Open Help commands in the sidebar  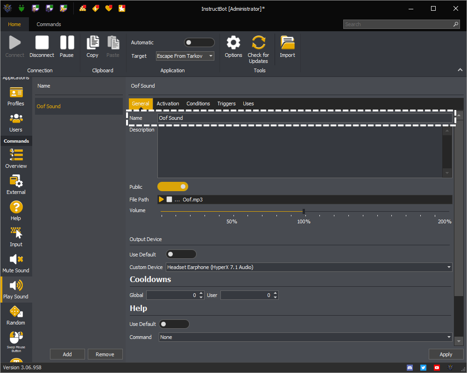[16, 211]
